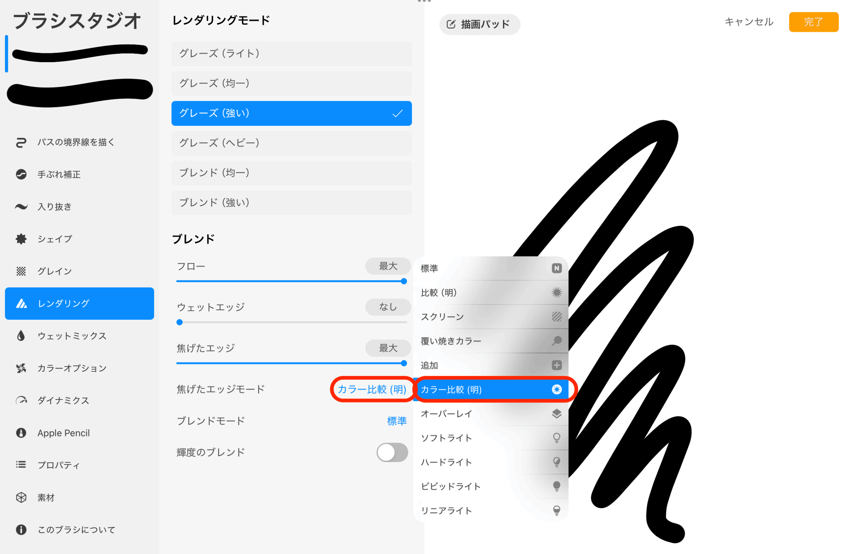The height and width of the screenshot is (554, 841).
Task: Choose オーバーレイ in blend mode list
Action: (x=491, y=414)
